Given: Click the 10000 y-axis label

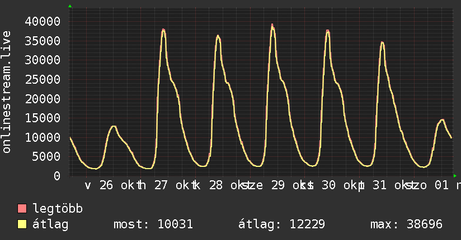Looking at the screenshot, I should click(x=43, y=137).
